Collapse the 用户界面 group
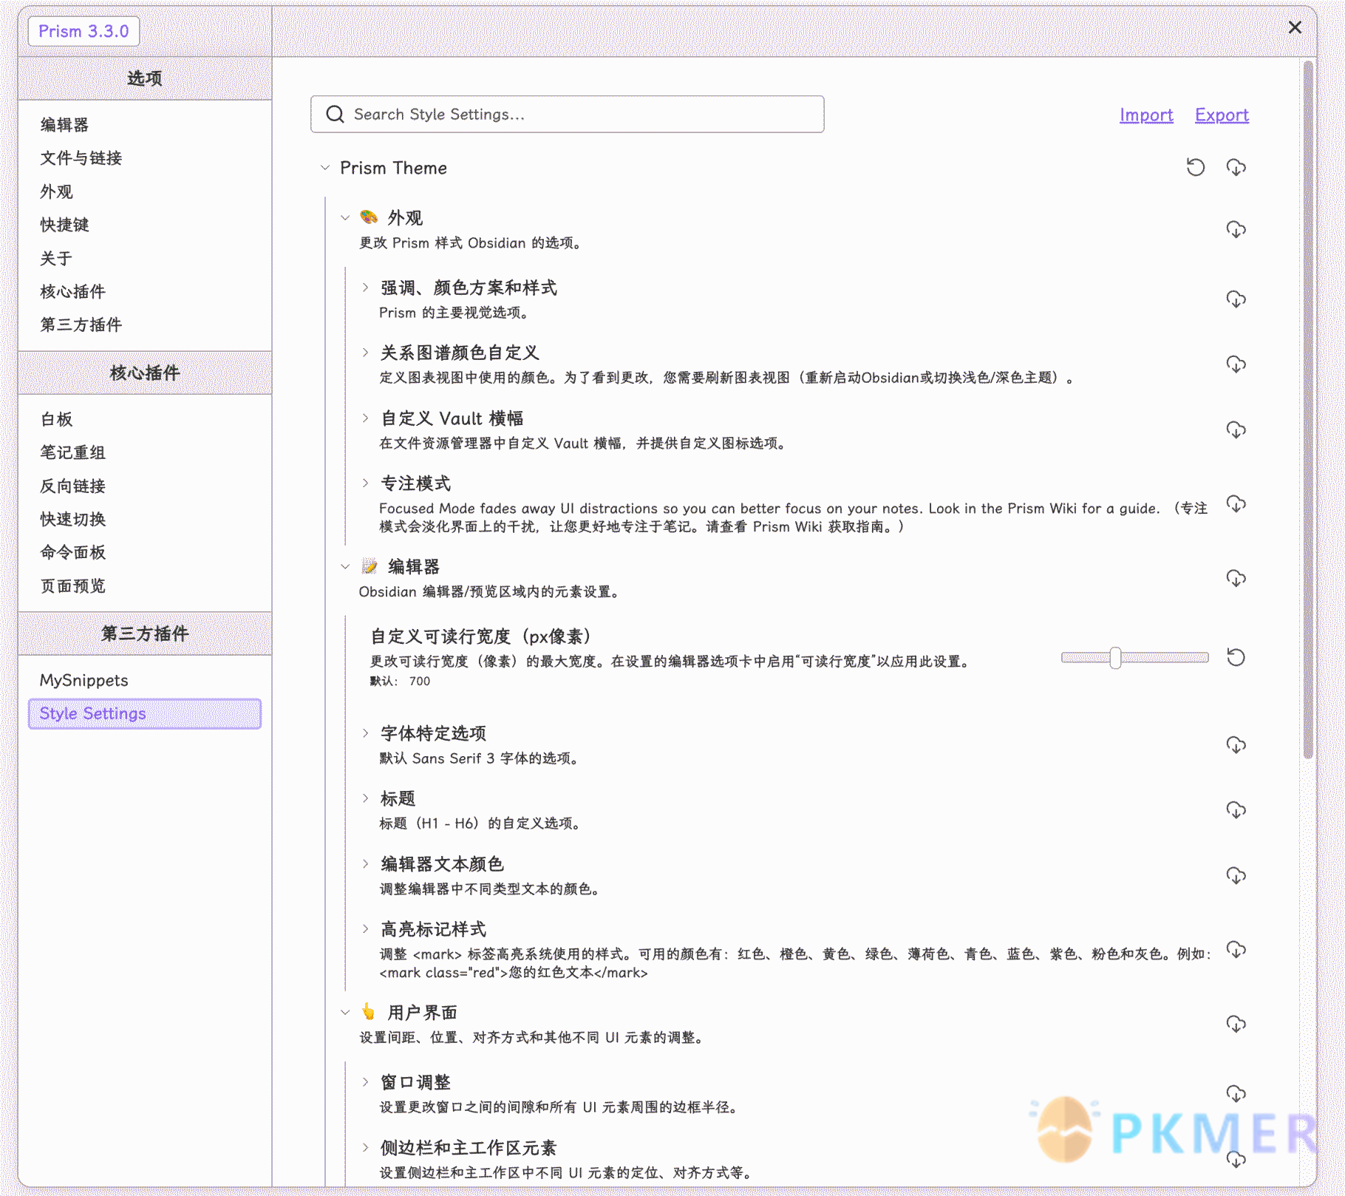 345,1012
